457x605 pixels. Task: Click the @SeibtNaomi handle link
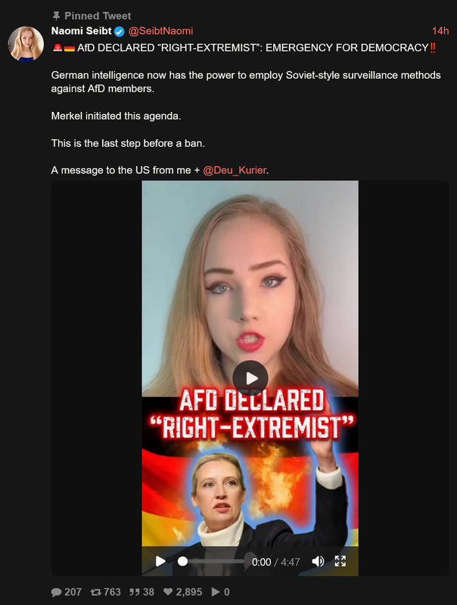pyautogui.click(x=160, y=31)
